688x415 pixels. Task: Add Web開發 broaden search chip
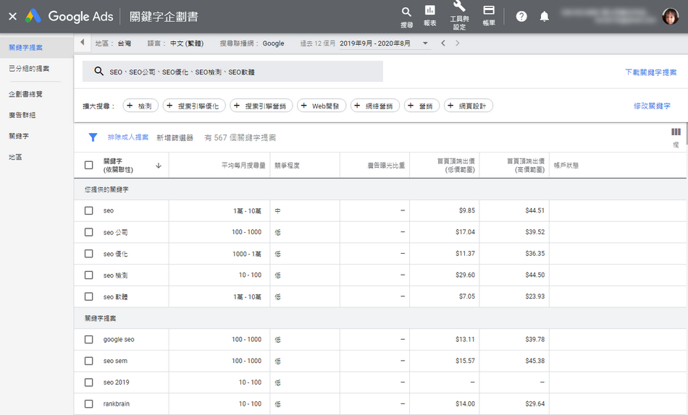(x=322, y=106)
